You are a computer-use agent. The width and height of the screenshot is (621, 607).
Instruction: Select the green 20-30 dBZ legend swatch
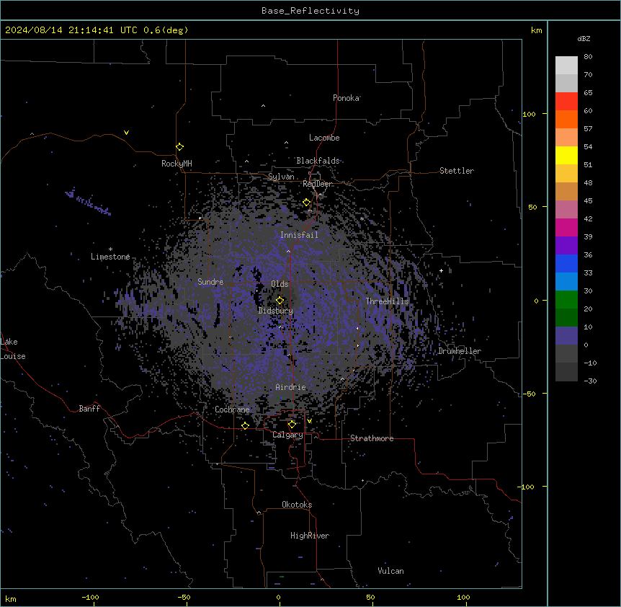[x=566, y=300]
